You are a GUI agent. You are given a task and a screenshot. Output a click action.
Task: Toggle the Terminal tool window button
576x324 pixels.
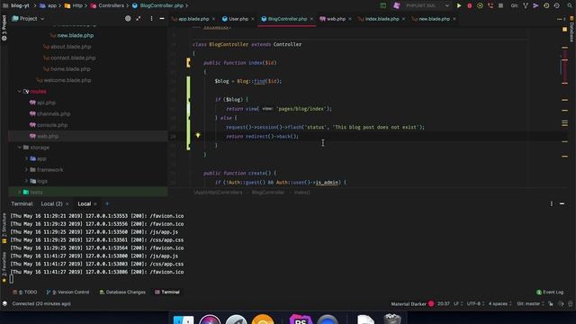click(167, 292)
